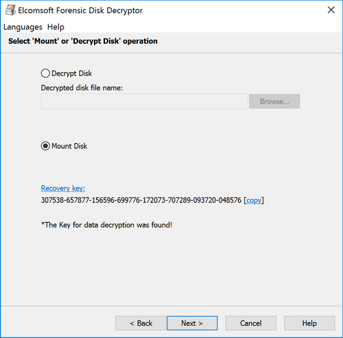343x338 pixels.
Task: Click the Browse... button
Action: point(274,101)
